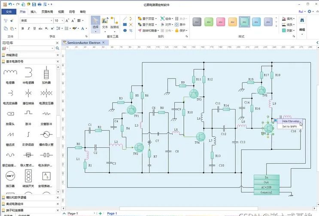
Task: Click the Rui user account name
Action: (301, 12)
